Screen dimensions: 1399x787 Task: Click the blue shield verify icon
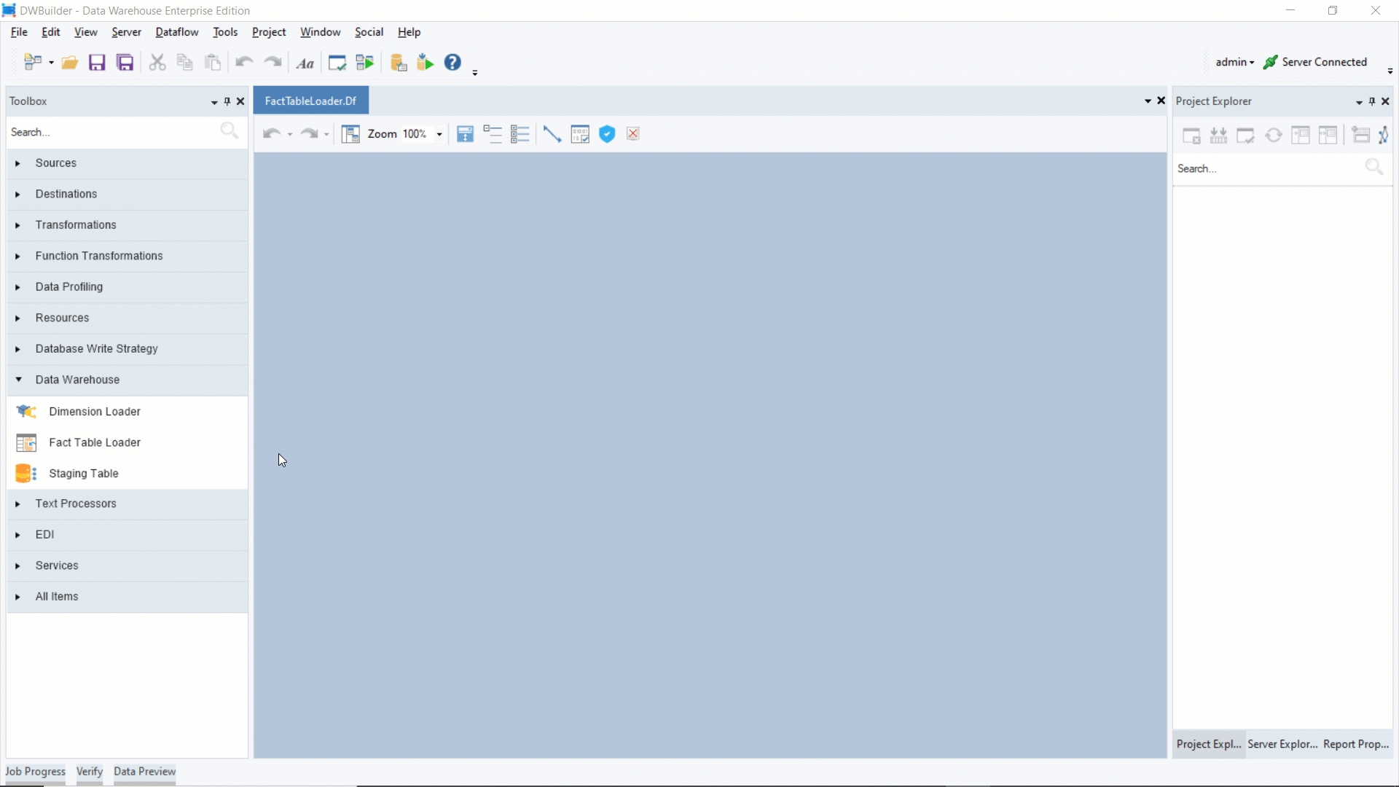click(607, 134)
